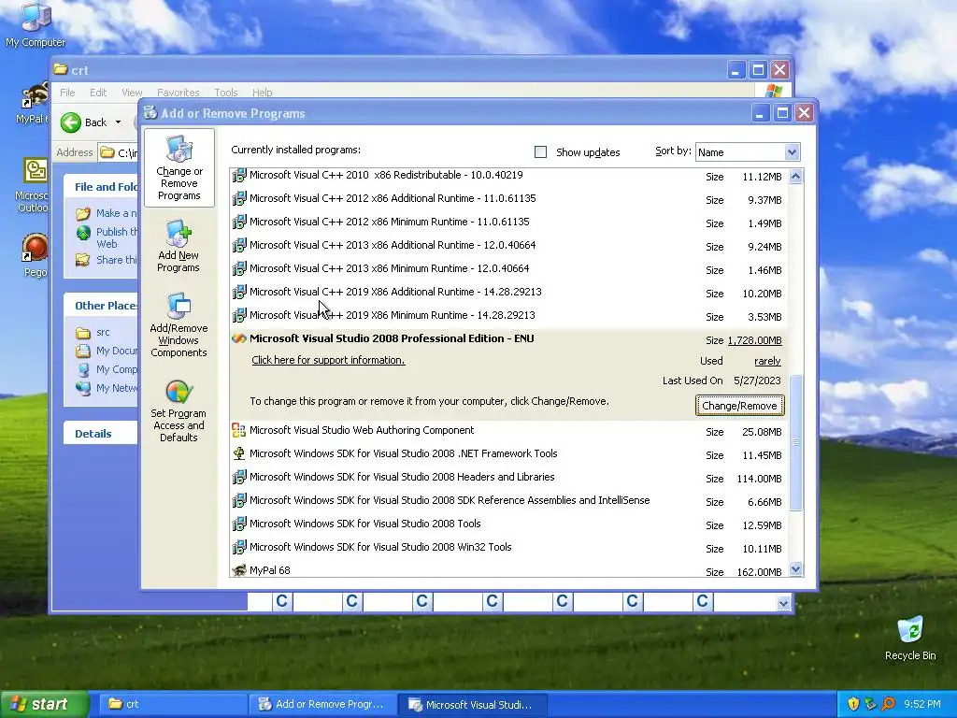Viewport: 957px width, 718px height.
Task: Click program list scrollbar down arrow
Action: tap(796, 569)
